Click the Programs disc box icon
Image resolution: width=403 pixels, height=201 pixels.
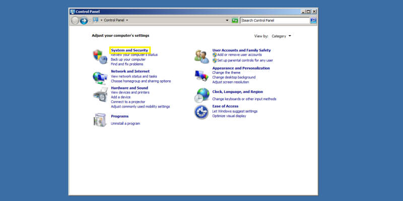100,120
